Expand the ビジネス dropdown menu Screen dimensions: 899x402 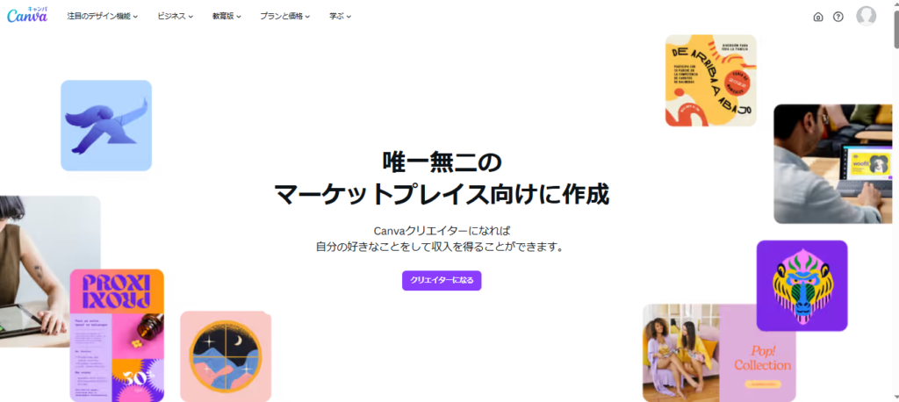[x=176, y=17]
